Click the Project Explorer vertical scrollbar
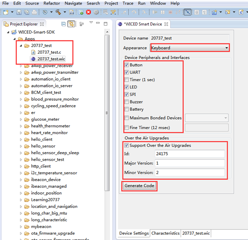 tap(107, 113)
